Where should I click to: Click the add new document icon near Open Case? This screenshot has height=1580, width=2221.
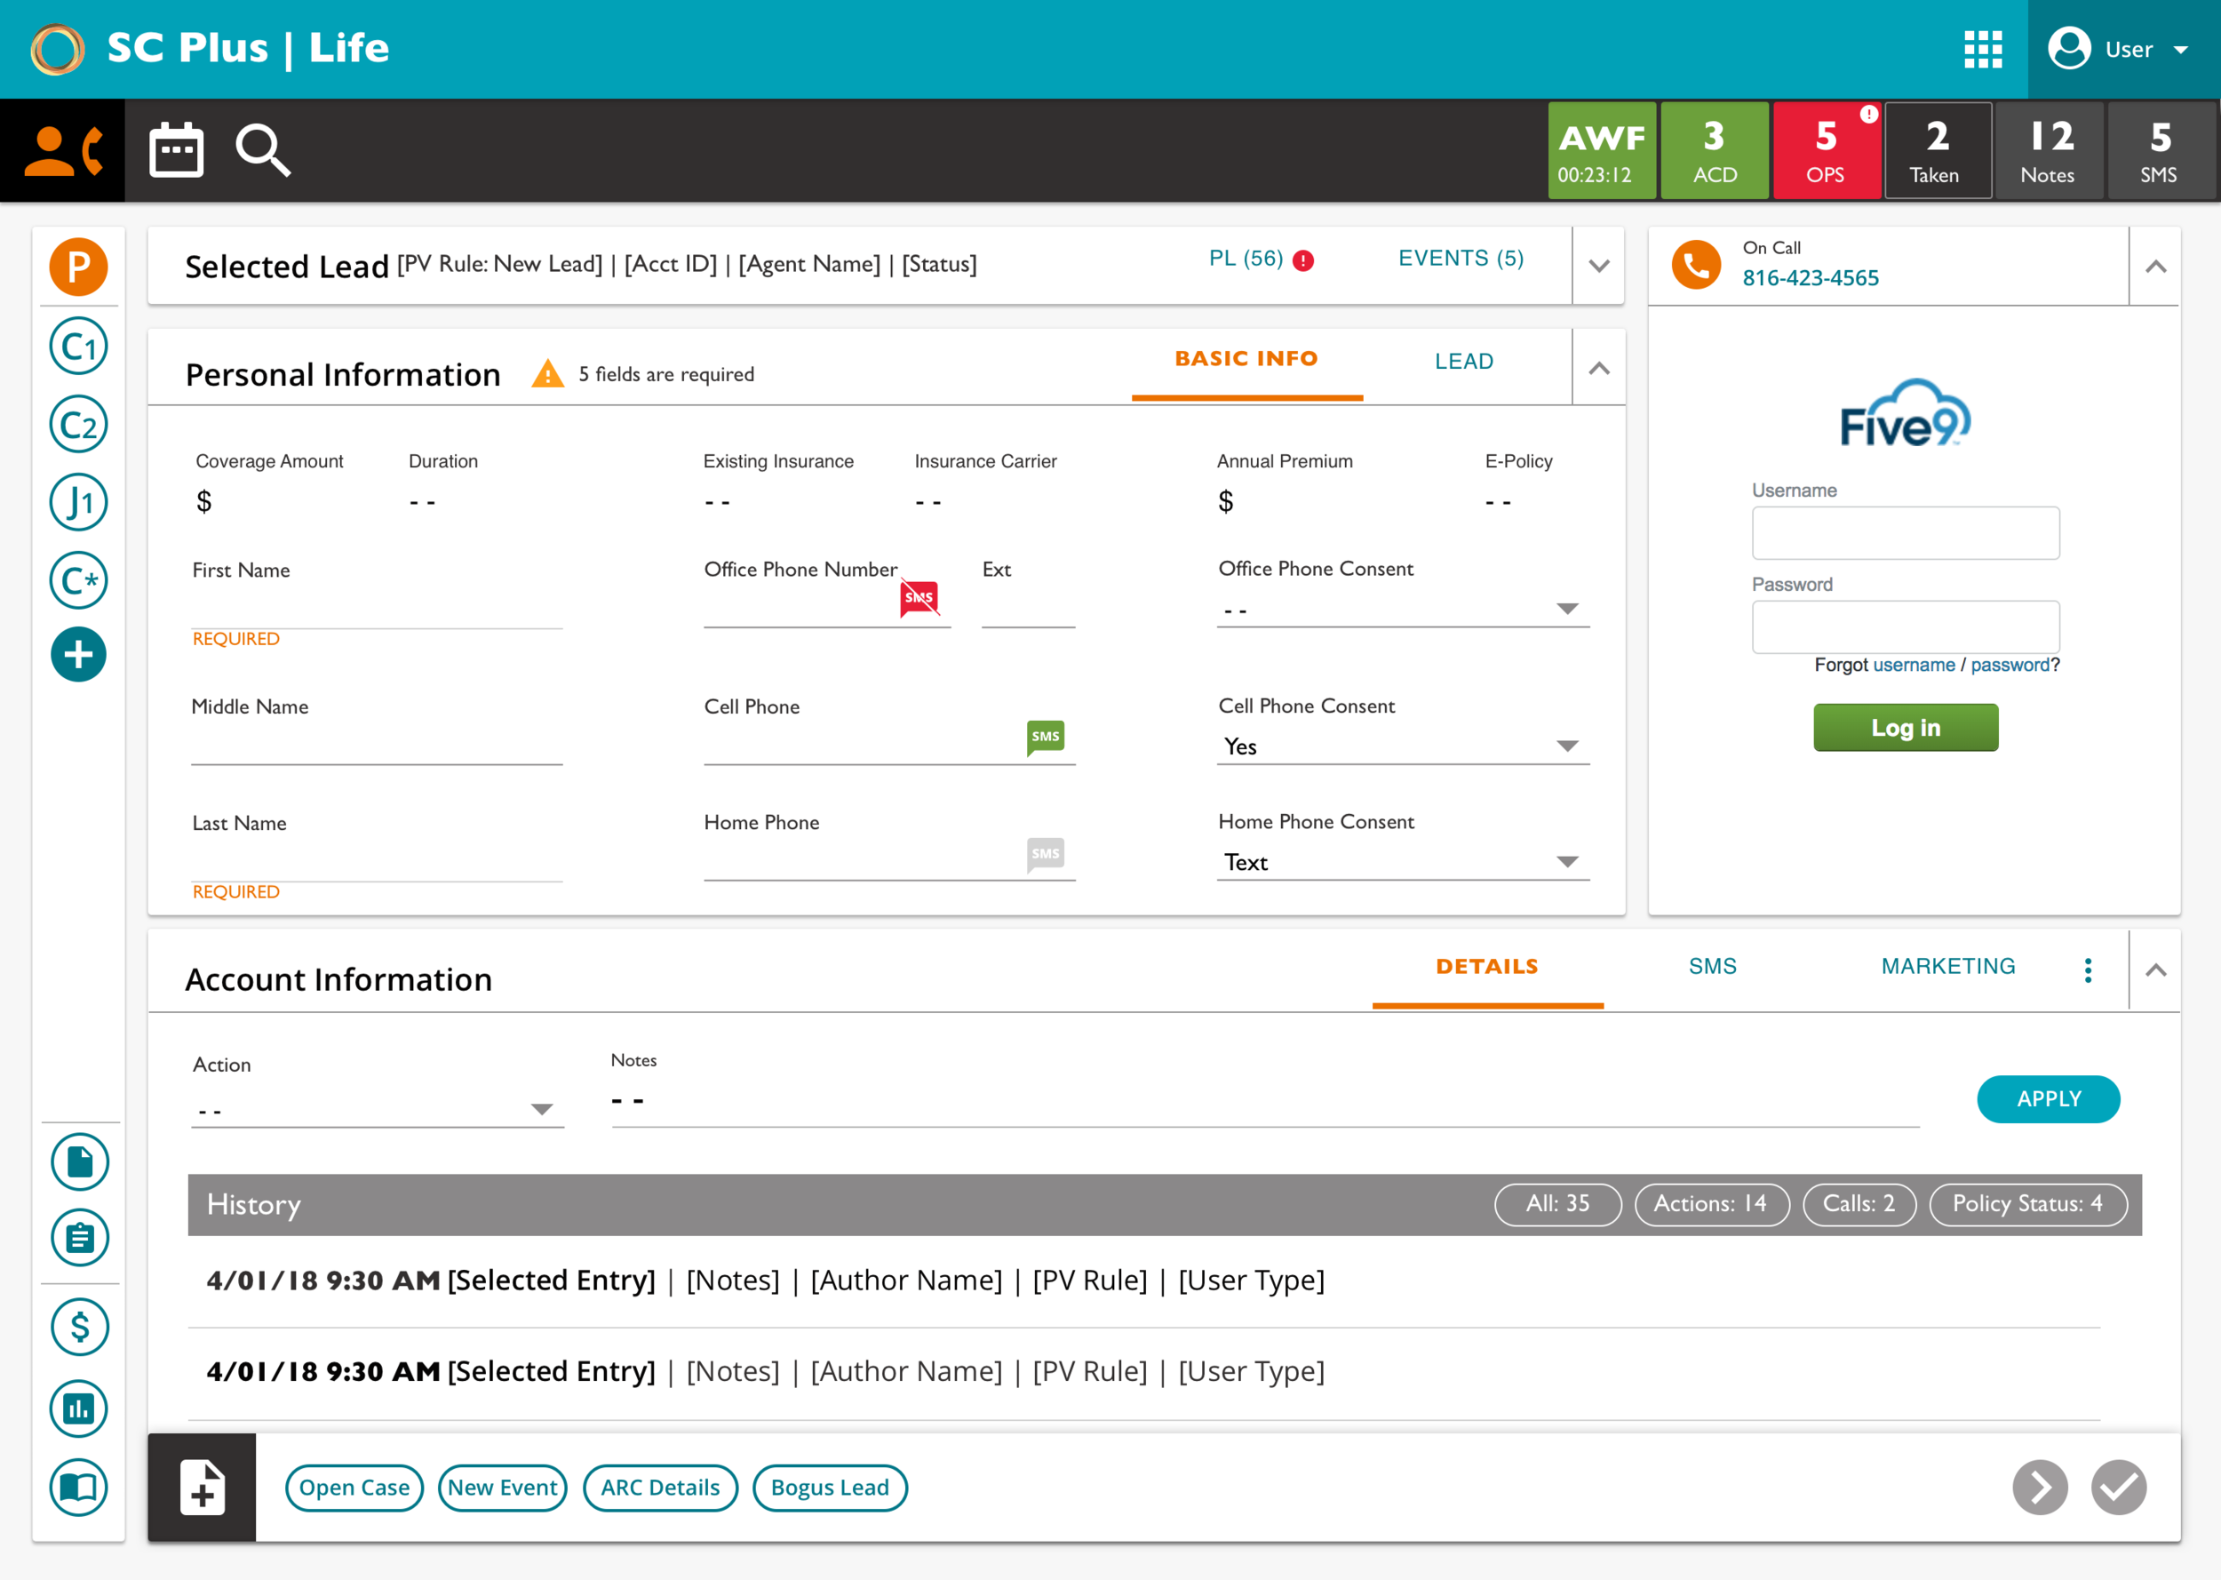(202, 1487)
